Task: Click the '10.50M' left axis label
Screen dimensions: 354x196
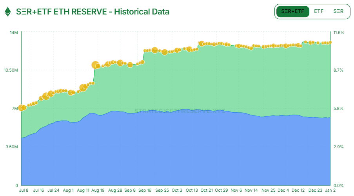Action: [x=11, y=70]
